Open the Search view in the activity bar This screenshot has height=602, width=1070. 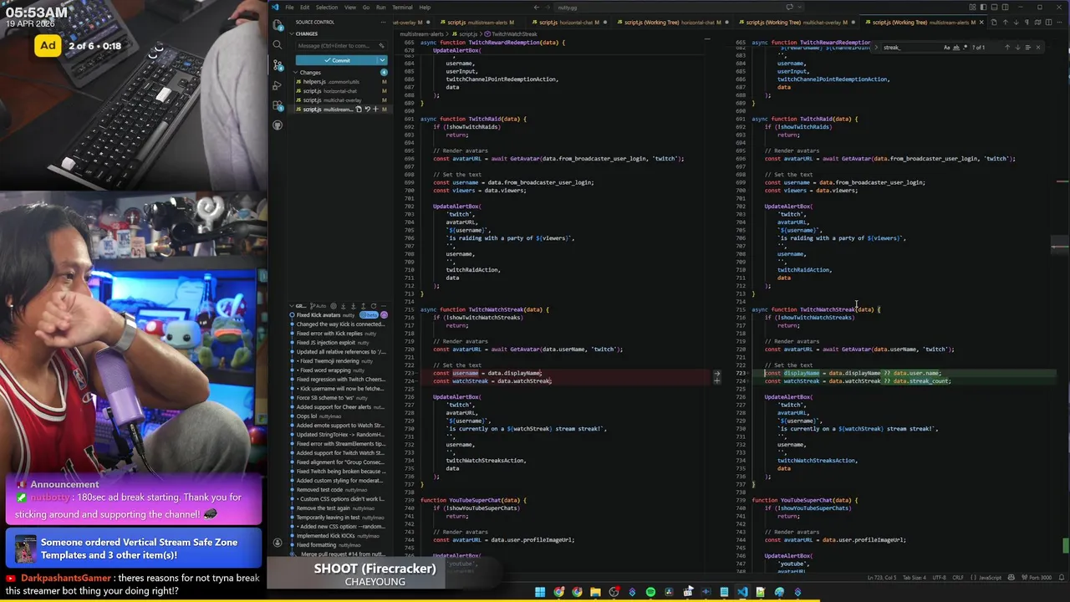tap(278, 45)
